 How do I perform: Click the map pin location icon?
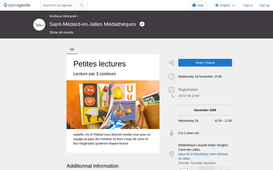[x=171, y=154]
